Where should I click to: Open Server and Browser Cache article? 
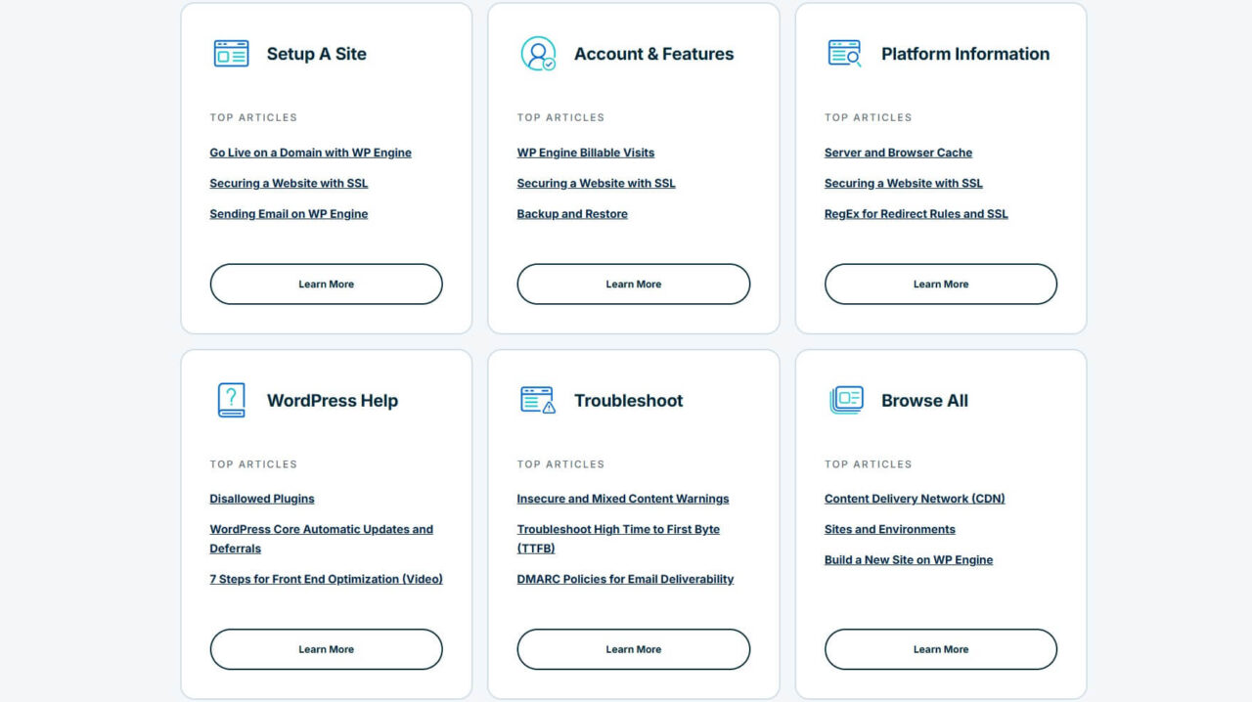[898, 153]
